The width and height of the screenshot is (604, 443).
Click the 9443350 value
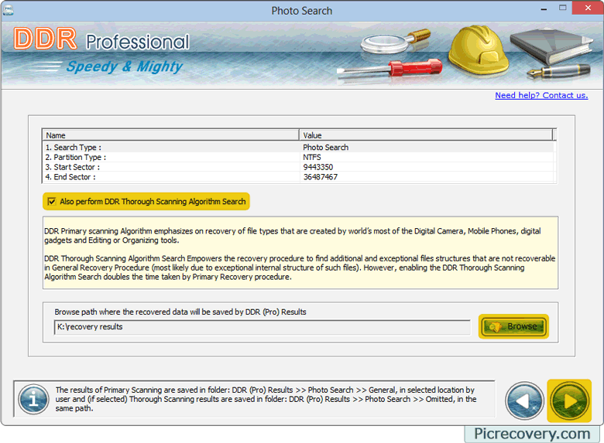pyautogui.click(x=317, y=167)
